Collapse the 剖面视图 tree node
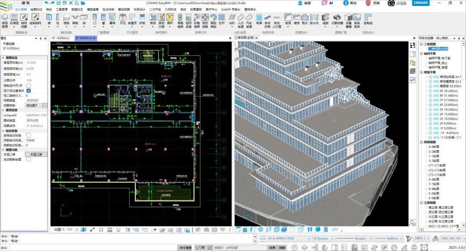Viewport: 466px width, 251px height. pyautogui.click(x=421, y=142)
